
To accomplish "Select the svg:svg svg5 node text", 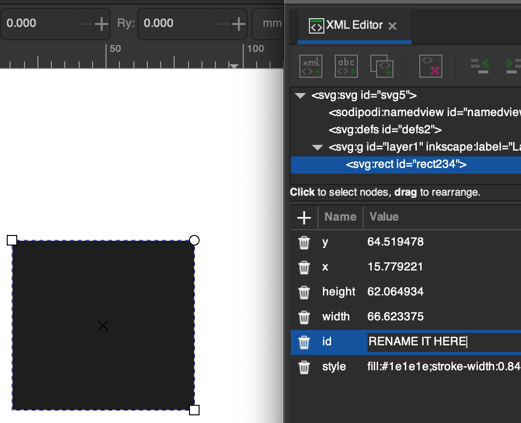I will (364, 95).
